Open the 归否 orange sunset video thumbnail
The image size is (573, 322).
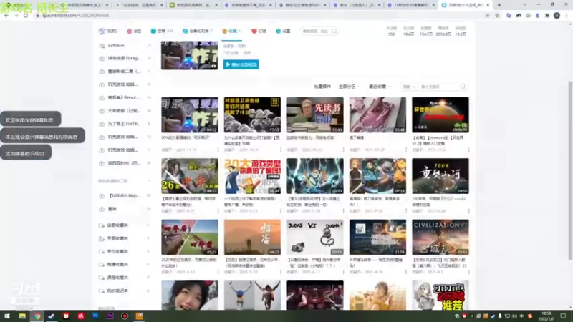(x=252, y=237)
